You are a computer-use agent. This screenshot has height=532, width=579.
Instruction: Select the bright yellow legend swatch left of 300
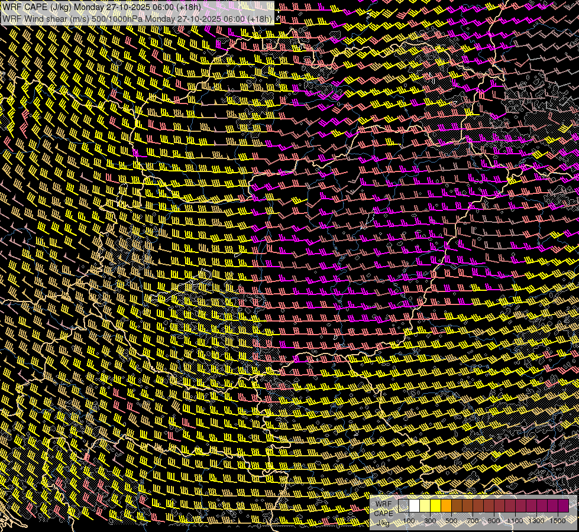[x=435, y=506]
